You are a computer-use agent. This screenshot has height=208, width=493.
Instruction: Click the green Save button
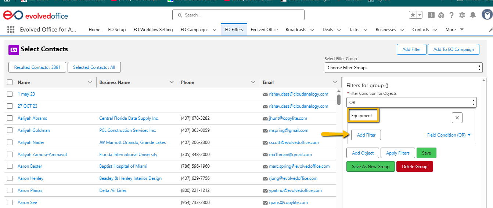click(x=426, y=153)
